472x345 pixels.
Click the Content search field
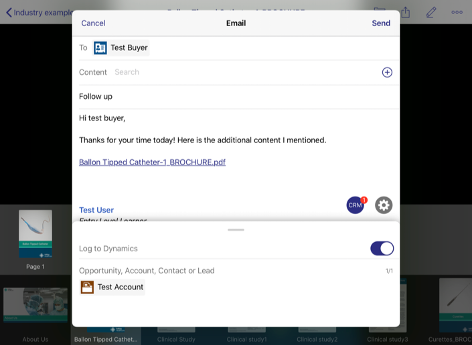coord(241,72)
